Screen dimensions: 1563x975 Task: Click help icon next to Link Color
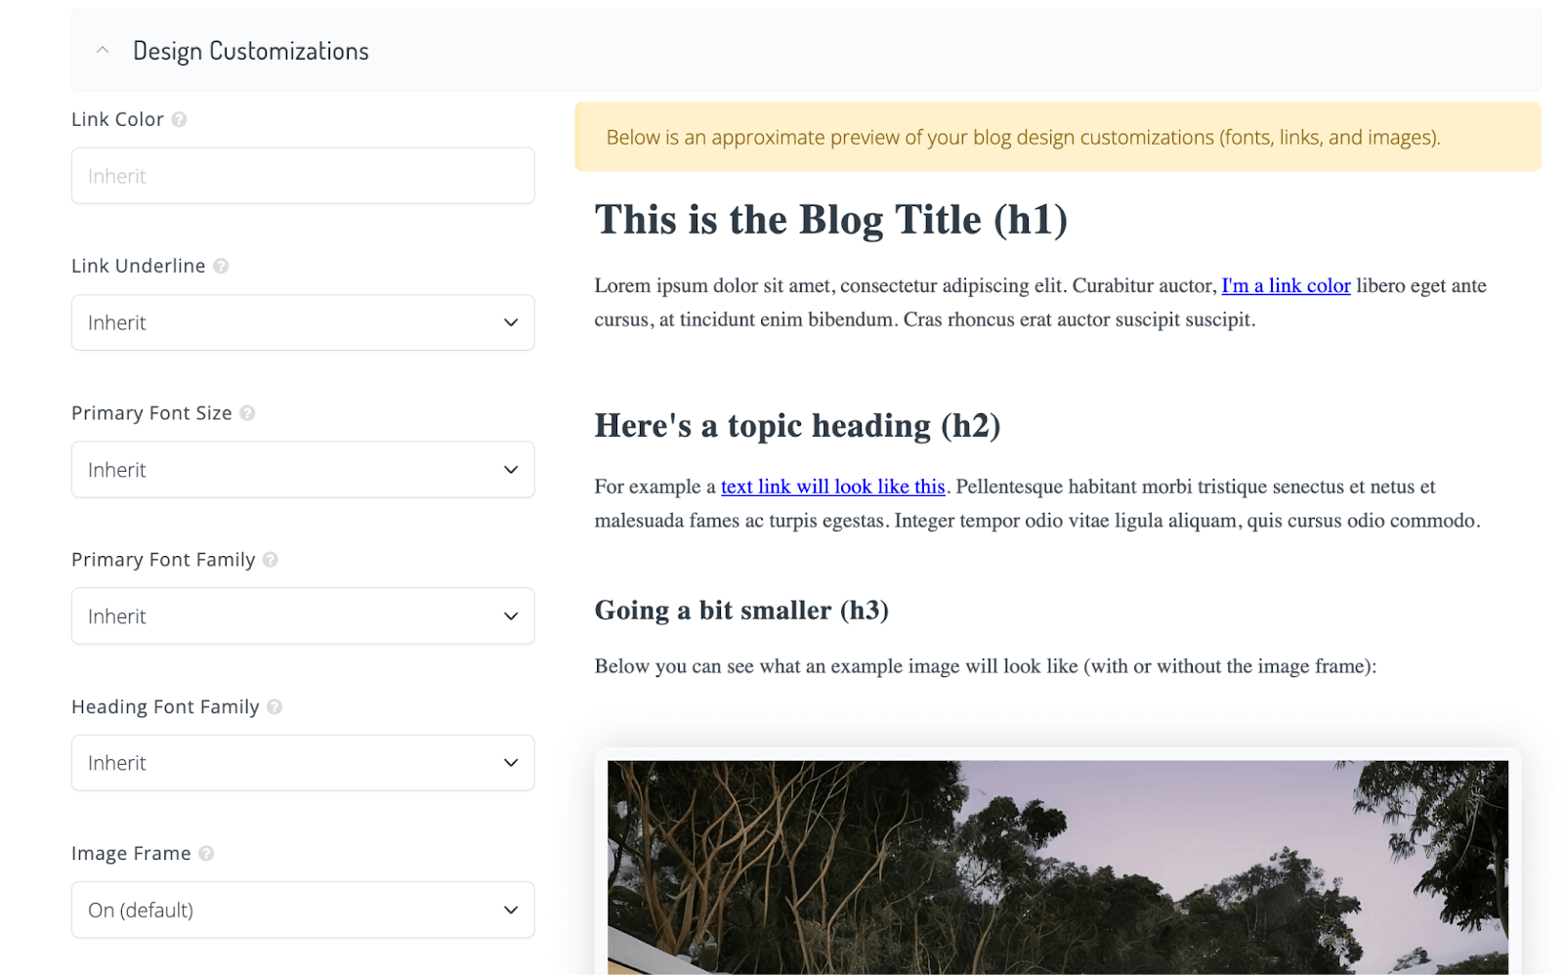pos(179,119)
